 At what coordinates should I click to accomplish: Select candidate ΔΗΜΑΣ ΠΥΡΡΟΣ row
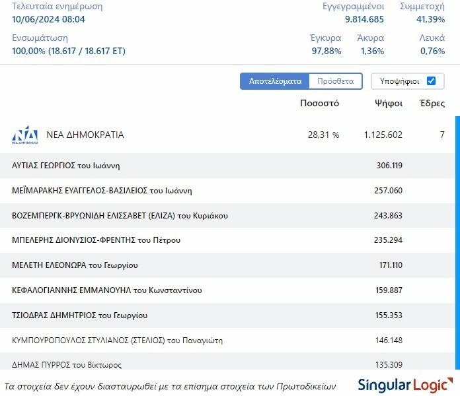(227, 362)
